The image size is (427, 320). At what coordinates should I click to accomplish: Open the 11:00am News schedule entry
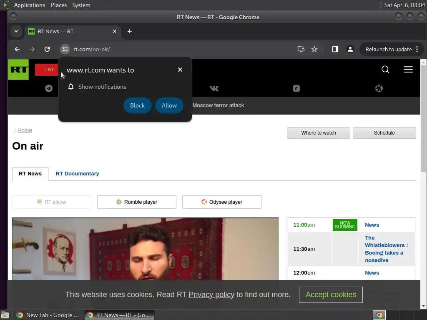[x=372, y=225]
